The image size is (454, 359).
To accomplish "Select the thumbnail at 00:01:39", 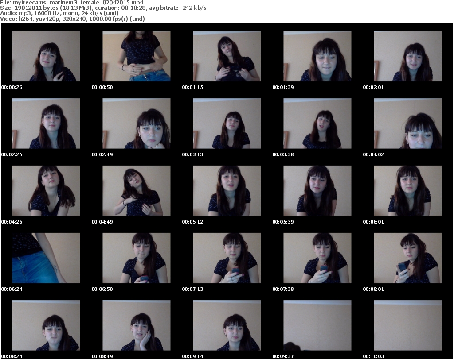I will (317, 56).
